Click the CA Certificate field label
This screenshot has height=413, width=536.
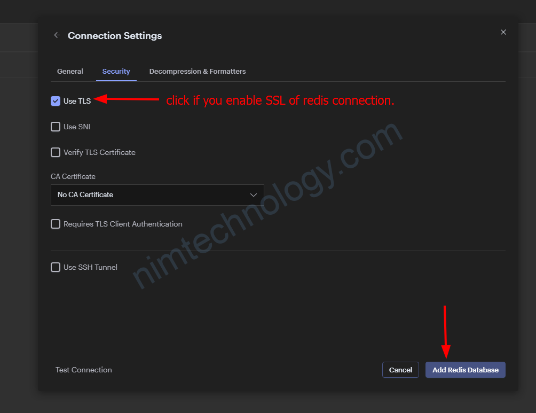point(73,176)
